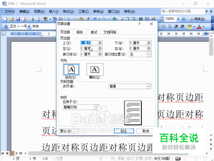Screen dimensions: 214x161
Task: Toggle the Drawing toolbar icon
Action: click(x=153, y=19)
